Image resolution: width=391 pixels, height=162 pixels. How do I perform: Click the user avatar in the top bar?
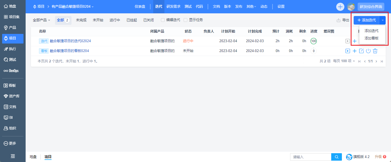click(x=351, y=7)
